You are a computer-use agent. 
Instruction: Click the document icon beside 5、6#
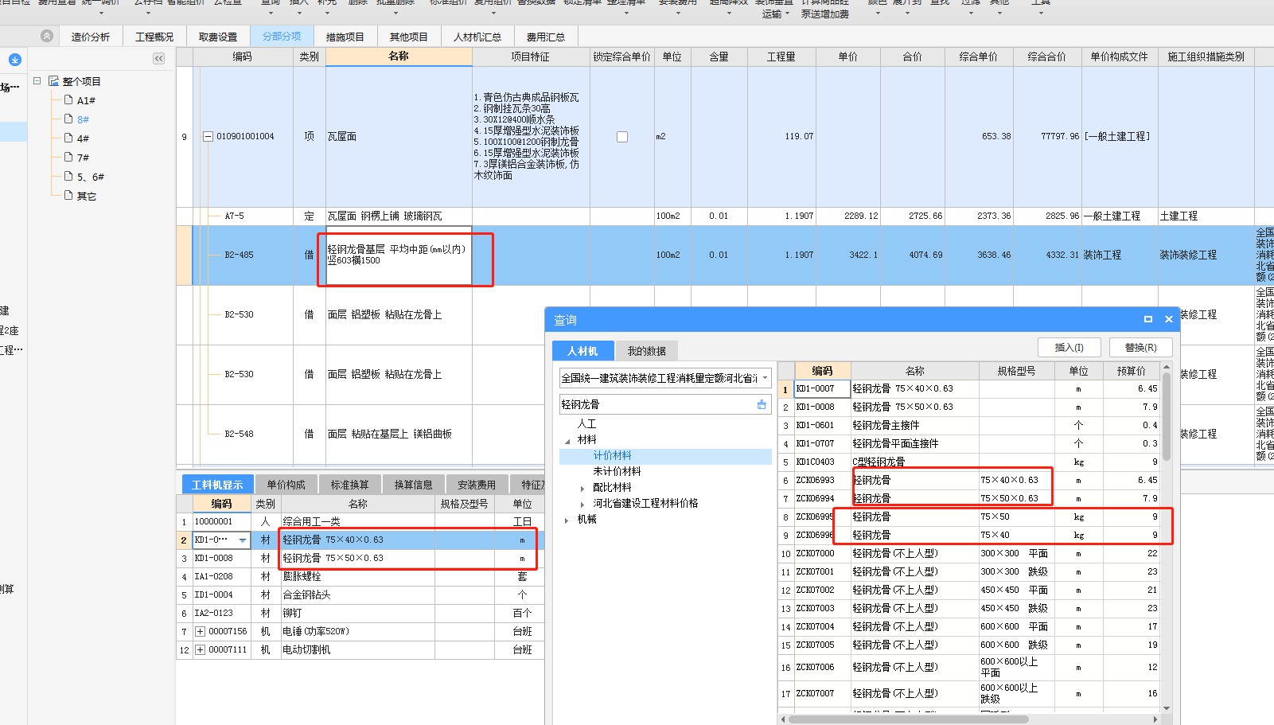tap(68, 176)
